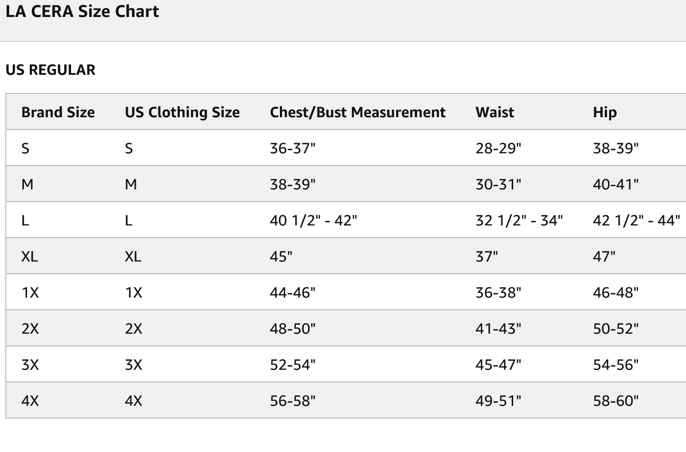The image size is (686, 452).
Task: Select the US REGULAR section label
Action: click(x=50, y=70)
